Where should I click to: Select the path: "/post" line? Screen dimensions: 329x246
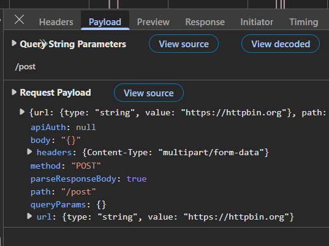(63, 192)
